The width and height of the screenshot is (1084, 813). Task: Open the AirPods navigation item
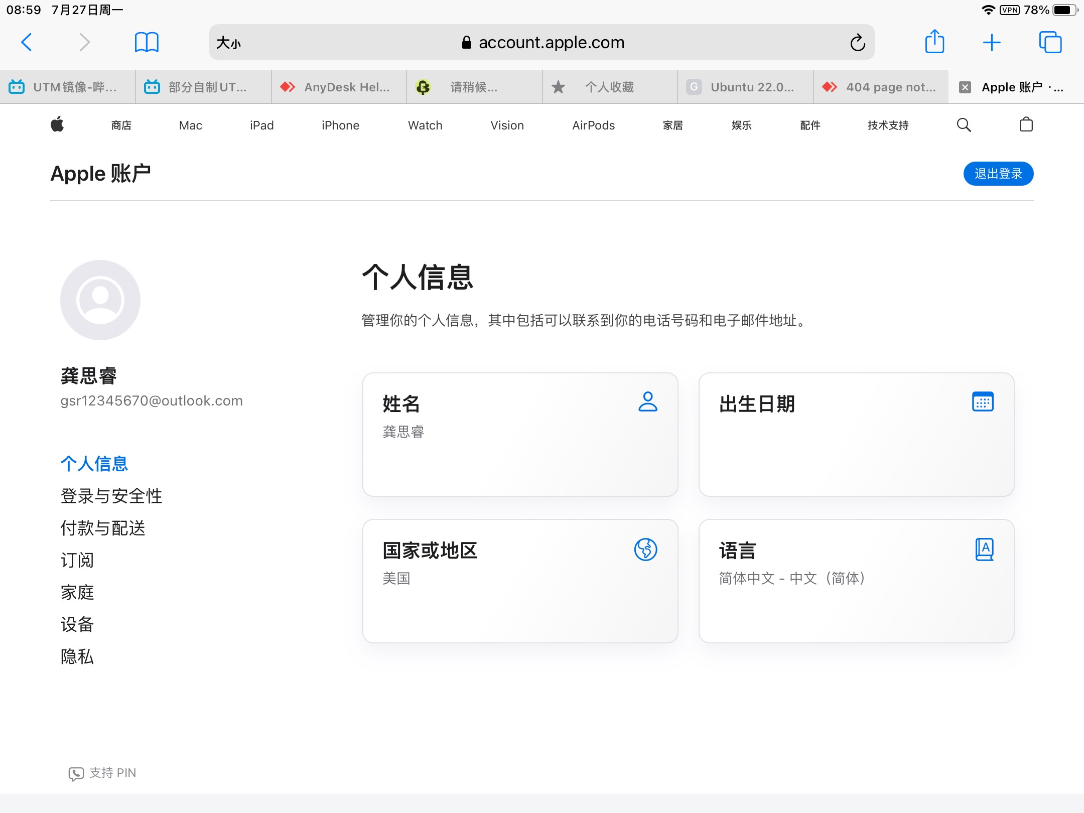[594, 125]
